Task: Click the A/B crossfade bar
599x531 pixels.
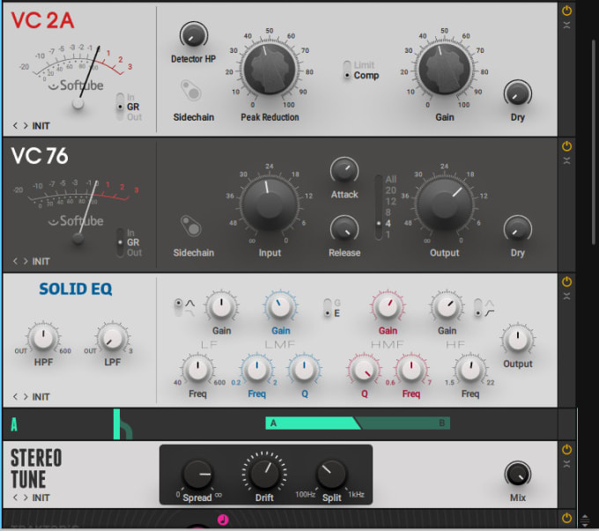Action: click(358, 423)
